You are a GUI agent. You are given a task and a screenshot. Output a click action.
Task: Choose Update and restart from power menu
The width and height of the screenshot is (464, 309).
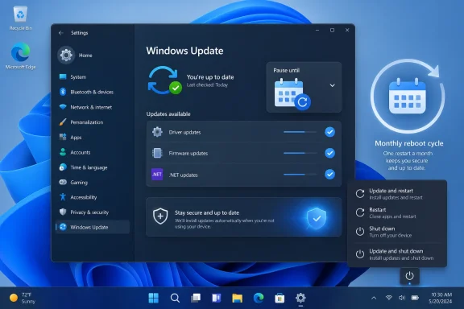pos(396,194)
